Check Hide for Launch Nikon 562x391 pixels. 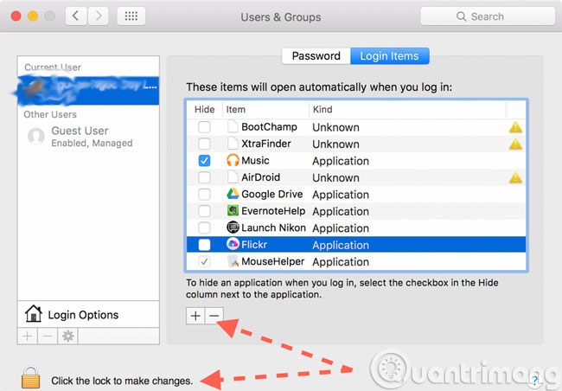click(x=204, y=228)
